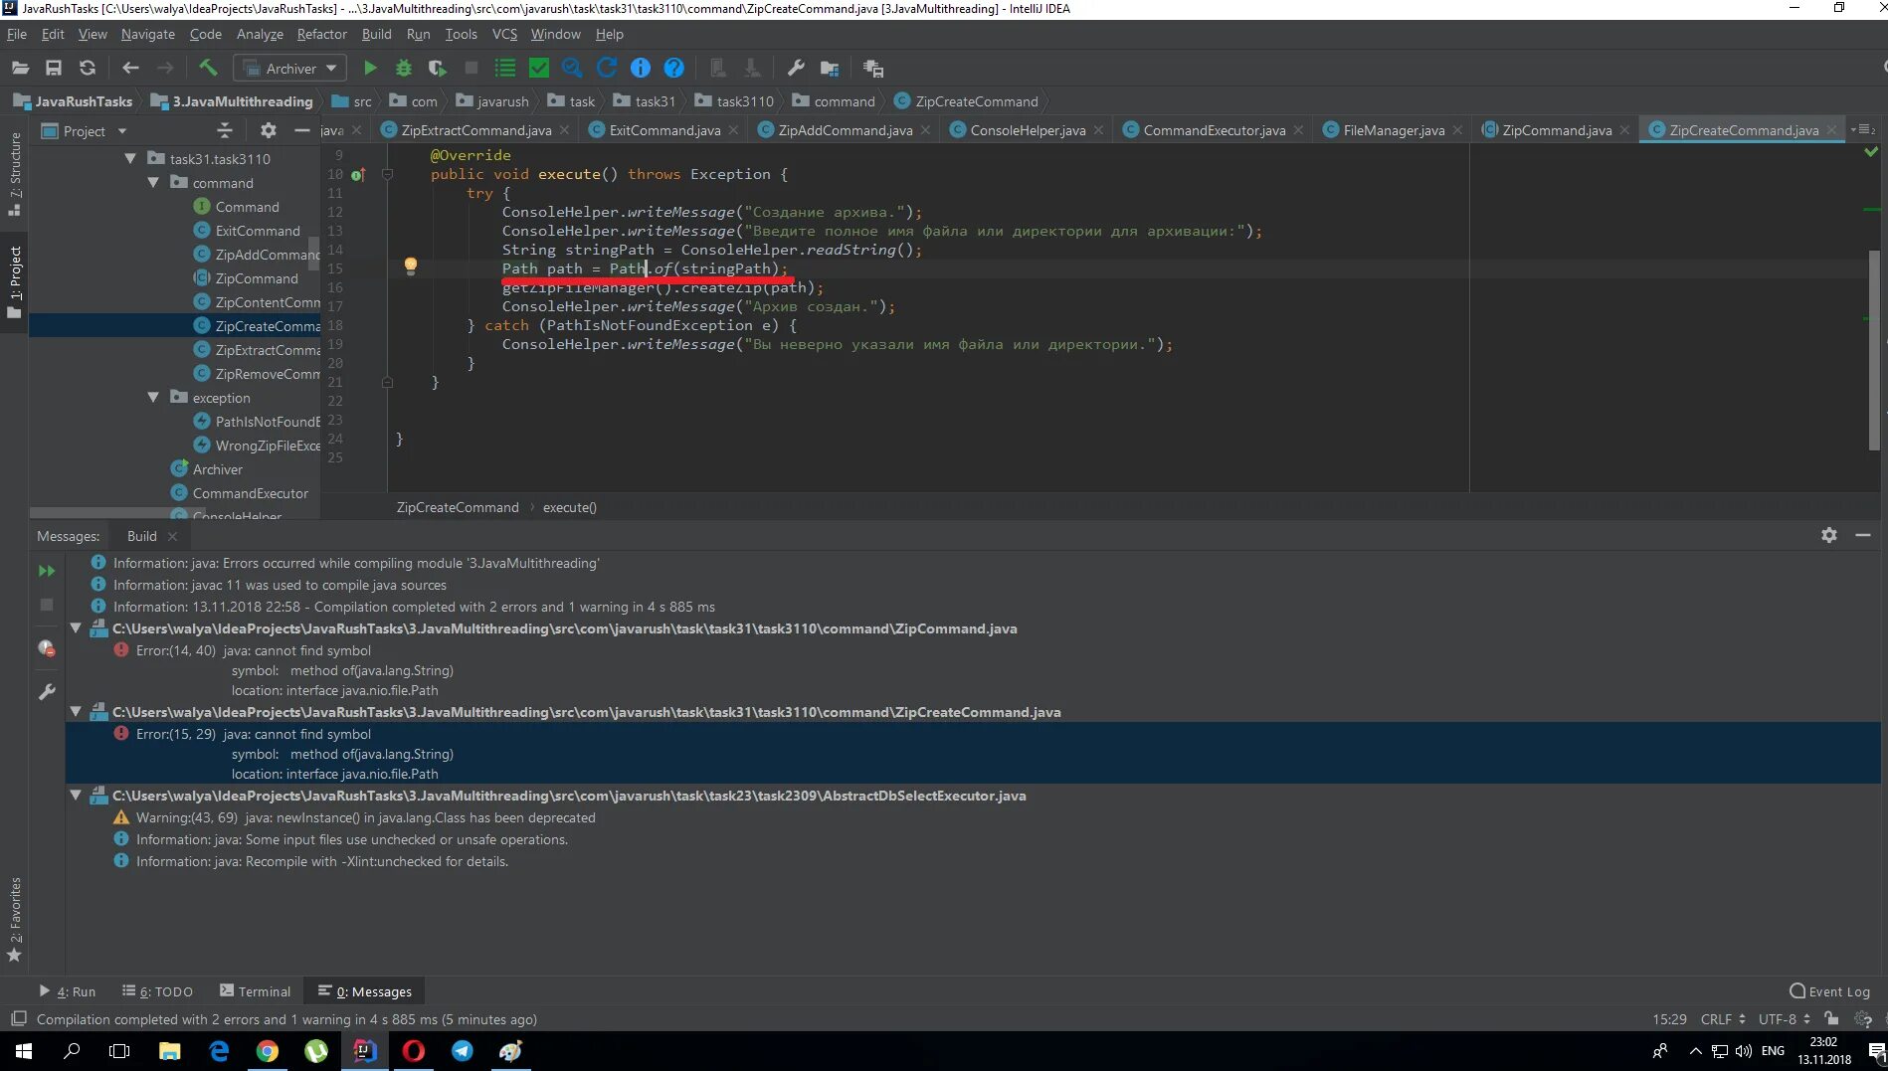Screen dimensions: 1888x1071
Task: Open Settings via the wrench toolbar icon
Action: tap(796, 68)
